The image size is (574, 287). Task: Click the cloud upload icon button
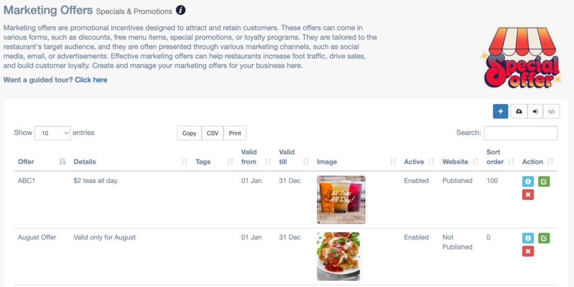tap(519, 112)
